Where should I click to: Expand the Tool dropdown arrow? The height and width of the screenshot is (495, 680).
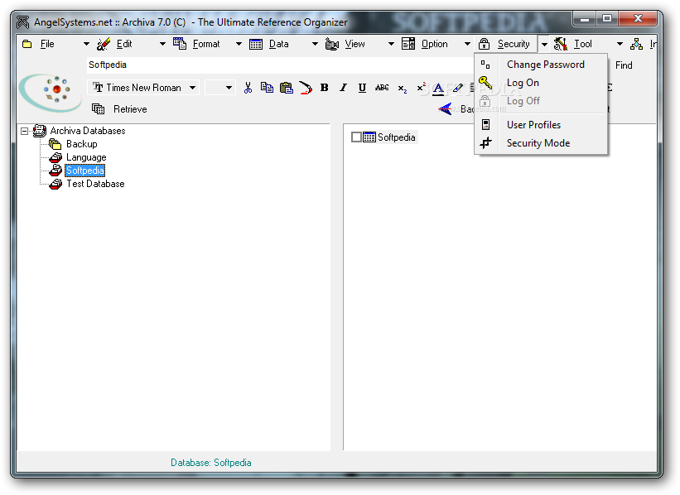[x=620, y=44]
